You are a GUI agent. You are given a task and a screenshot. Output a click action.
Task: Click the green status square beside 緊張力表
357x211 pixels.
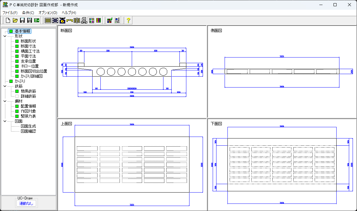[x=17, y=116]
